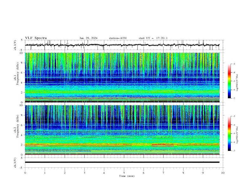Click the "-7" tick on lower colorbar
Image resolution: width=251 pixels, height=194 pixels.
234,151
